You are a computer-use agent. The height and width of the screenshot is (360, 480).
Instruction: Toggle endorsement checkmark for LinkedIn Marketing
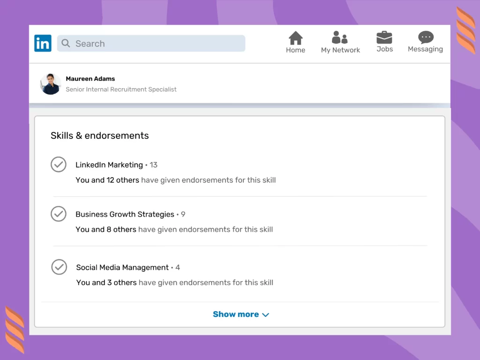click(59, 165)
